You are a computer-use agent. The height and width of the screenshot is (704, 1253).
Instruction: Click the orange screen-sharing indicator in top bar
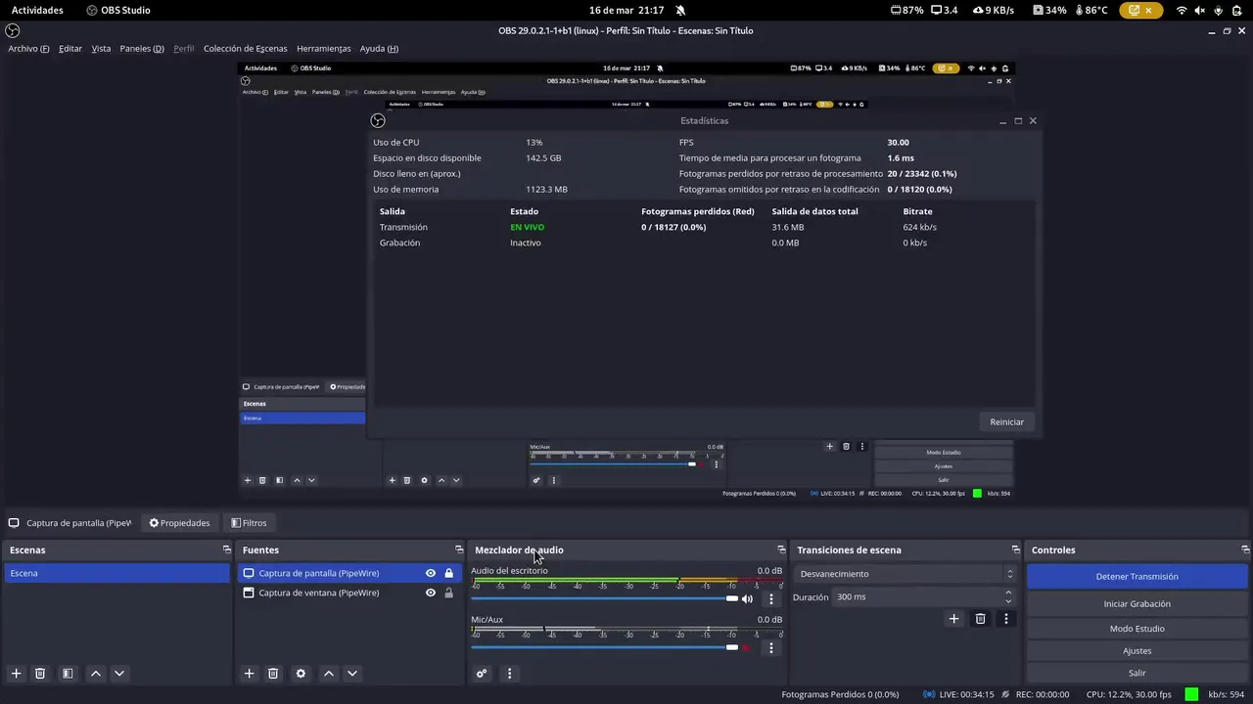pyautogui.click(x=1142, y=10)
